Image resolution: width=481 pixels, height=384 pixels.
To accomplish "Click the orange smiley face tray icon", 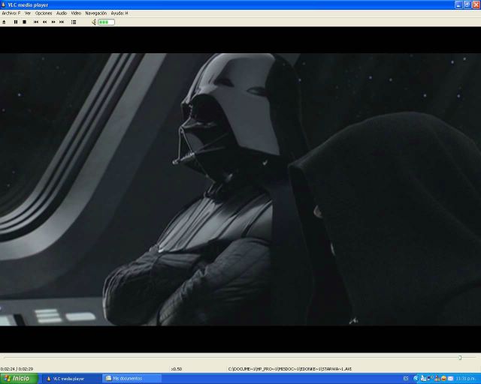I will [443, 379].
